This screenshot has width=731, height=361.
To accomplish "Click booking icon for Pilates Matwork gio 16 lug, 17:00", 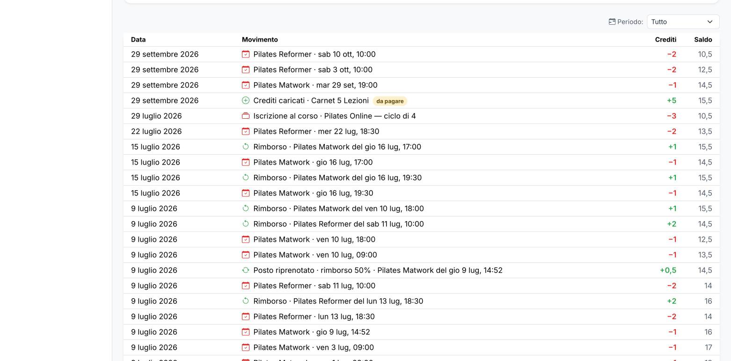I will (246, 162).
